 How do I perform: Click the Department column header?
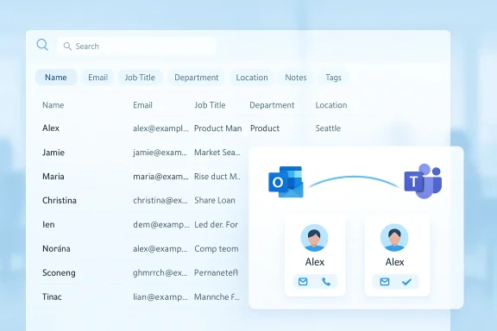(x=272, y=105)
